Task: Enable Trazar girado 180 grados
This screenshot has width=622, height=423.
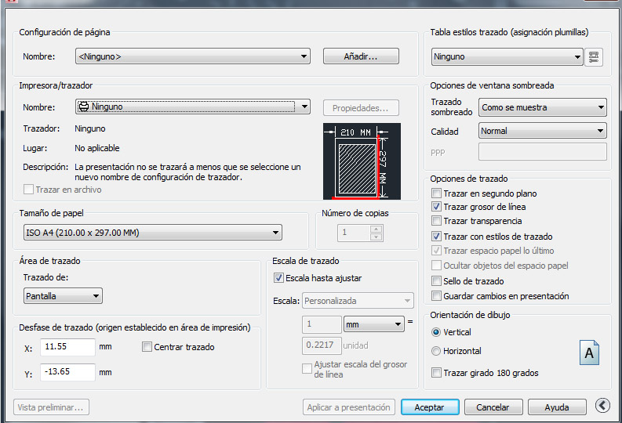Action: click(436, 373)
